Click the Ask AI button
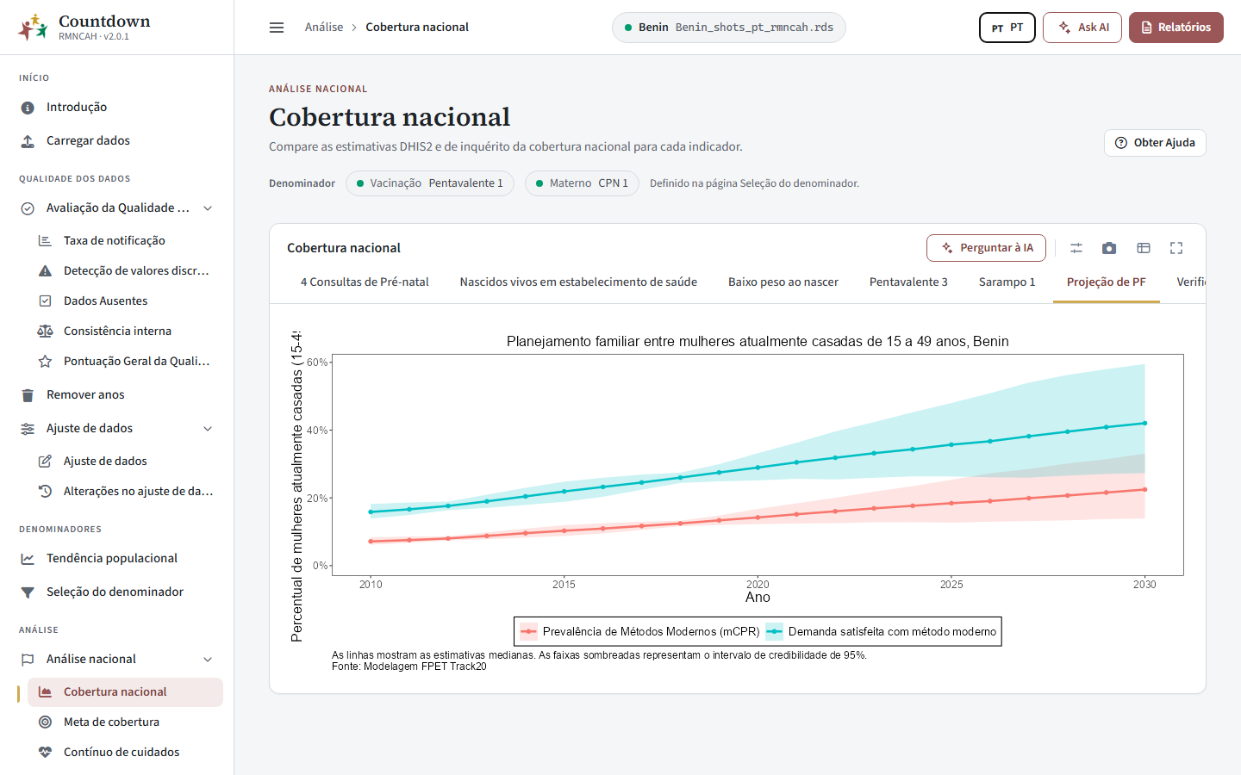The height and width of the screenshot is (775, 1241). click(x=1082, y=28)
